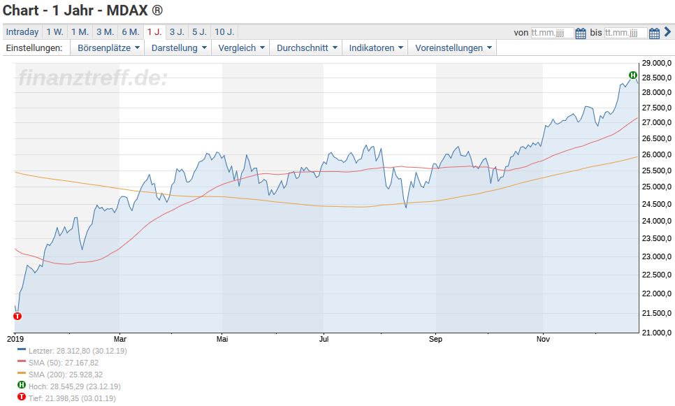
Task: Click 'Hoch: 28.545,29 (23.12.19)' legend text
Action: point(75,386)
